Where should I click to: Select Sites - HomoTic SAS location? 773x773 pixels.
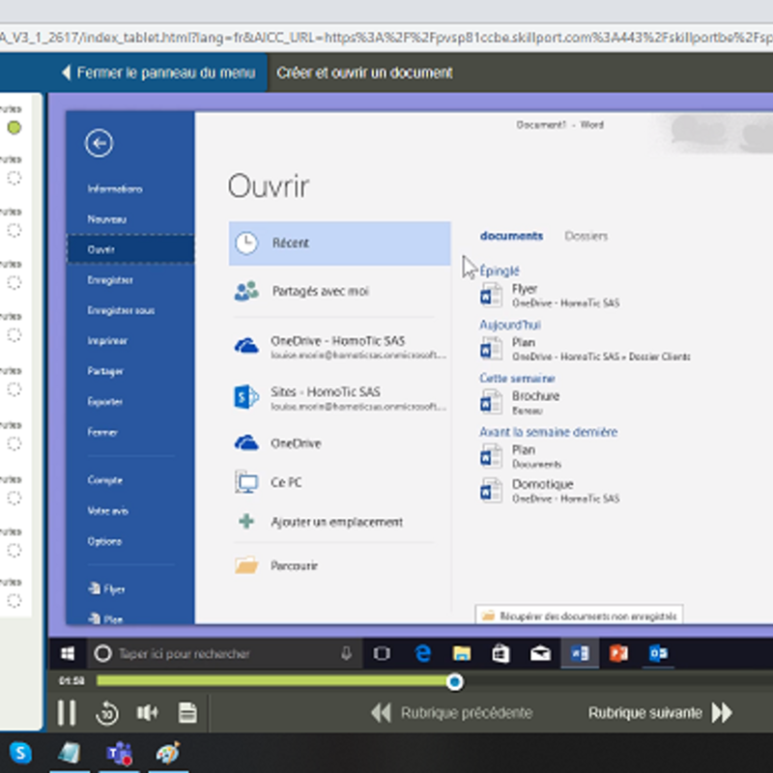click(x=339, y=397)
